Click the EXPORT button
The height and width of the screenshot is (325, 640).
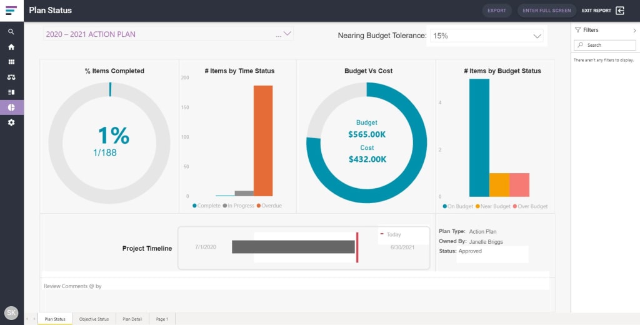pos(497,11)
